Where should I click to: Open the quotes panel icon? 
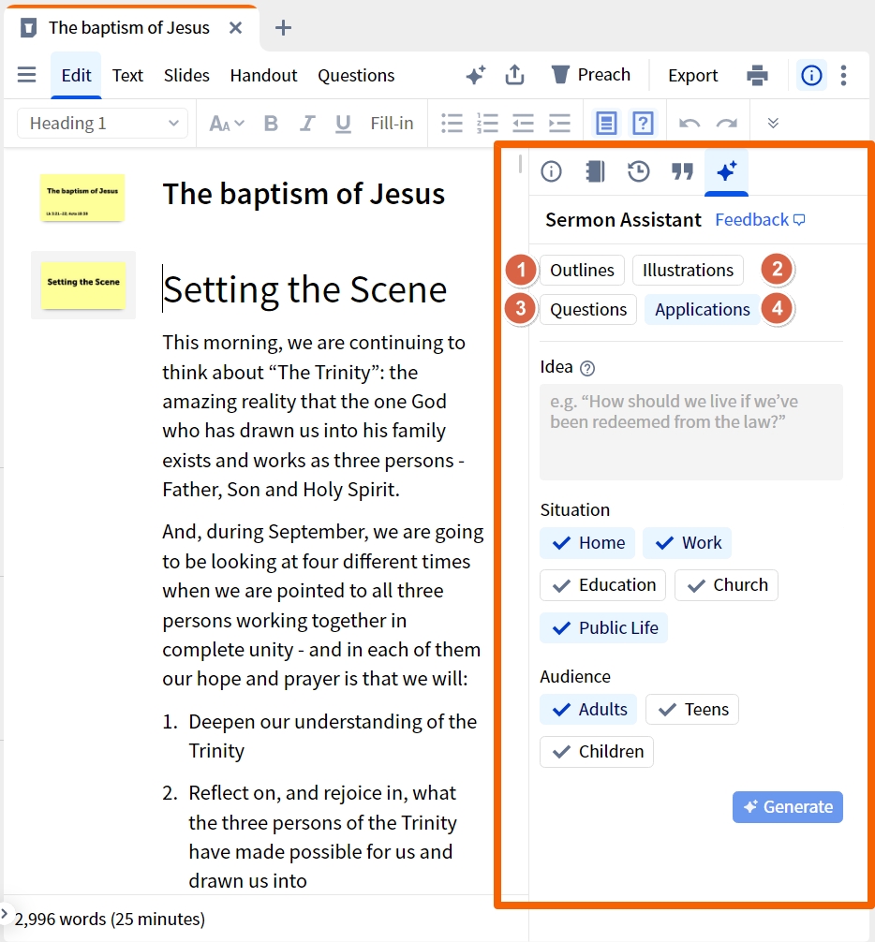click(x=682, y=171)
